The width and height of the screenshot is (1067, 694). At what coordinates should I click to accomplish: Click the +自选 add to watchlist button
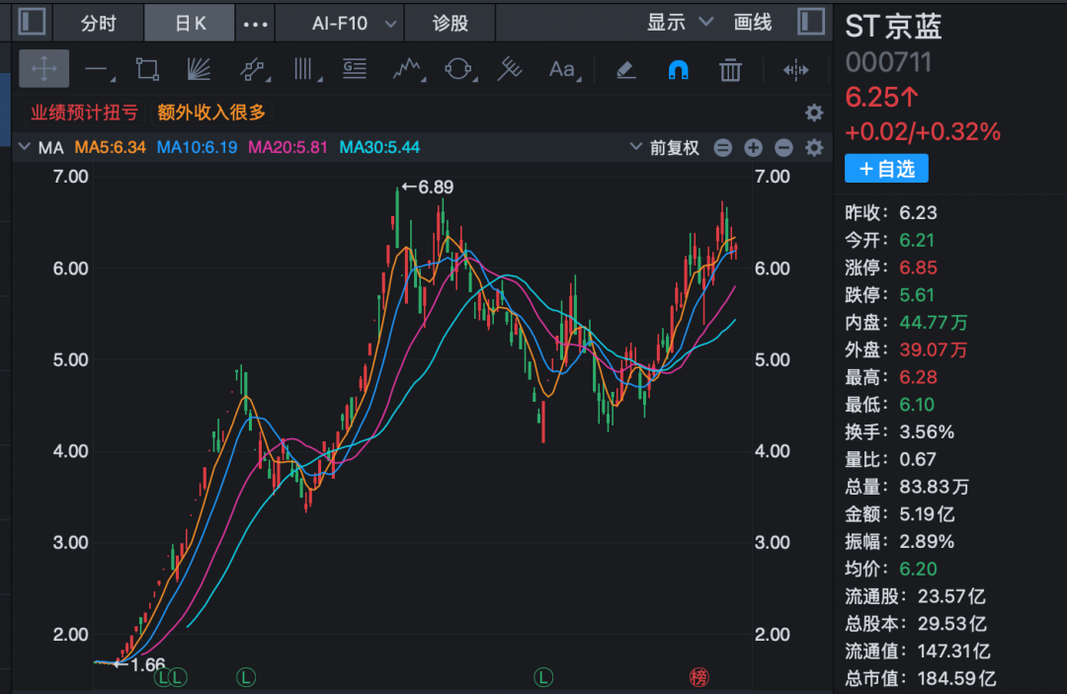click(886, 169)
